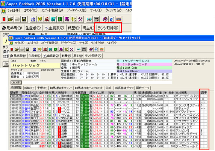Click 兄弟馬(B) button in front window

point(18,56)
